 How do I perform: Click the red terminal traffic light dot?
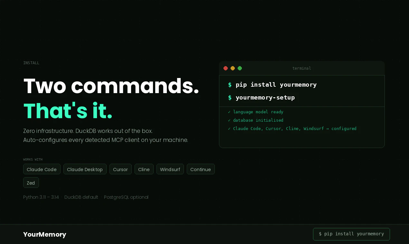point(225,68)
